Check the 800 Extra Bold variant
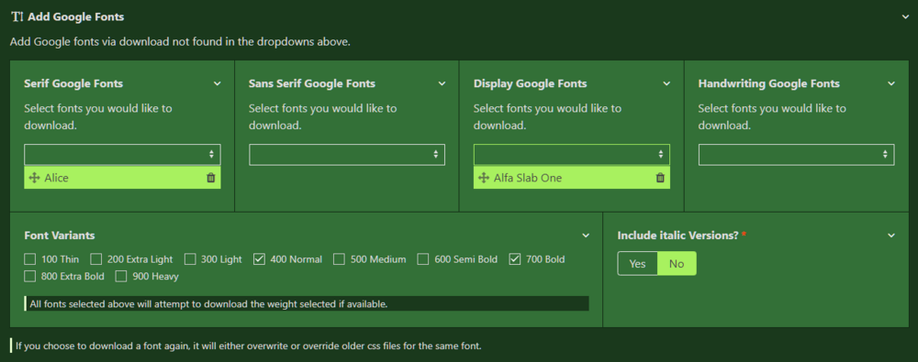The width and height of the screenshot is (918, 362). click(x=30, y=276)
